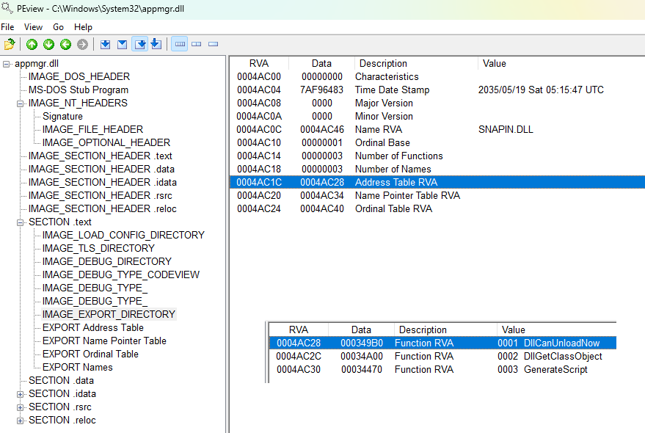Click the green down arrow button

tap(48, 44)
